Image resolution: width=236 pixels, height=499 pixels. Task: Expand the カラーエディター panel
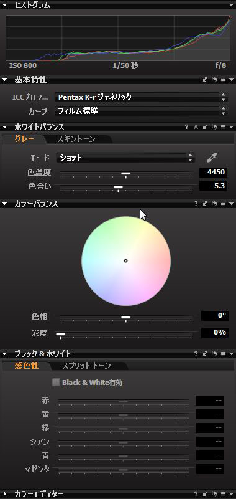4,493
